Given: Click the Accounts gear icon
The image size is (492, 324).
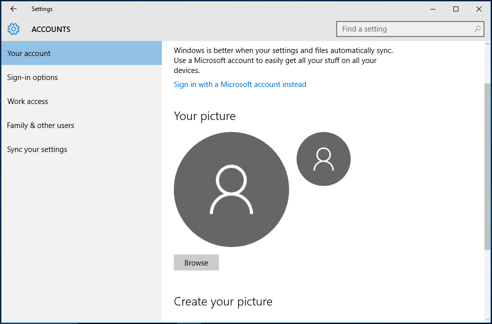Looking at the screenshot, I should pos(14,29).
